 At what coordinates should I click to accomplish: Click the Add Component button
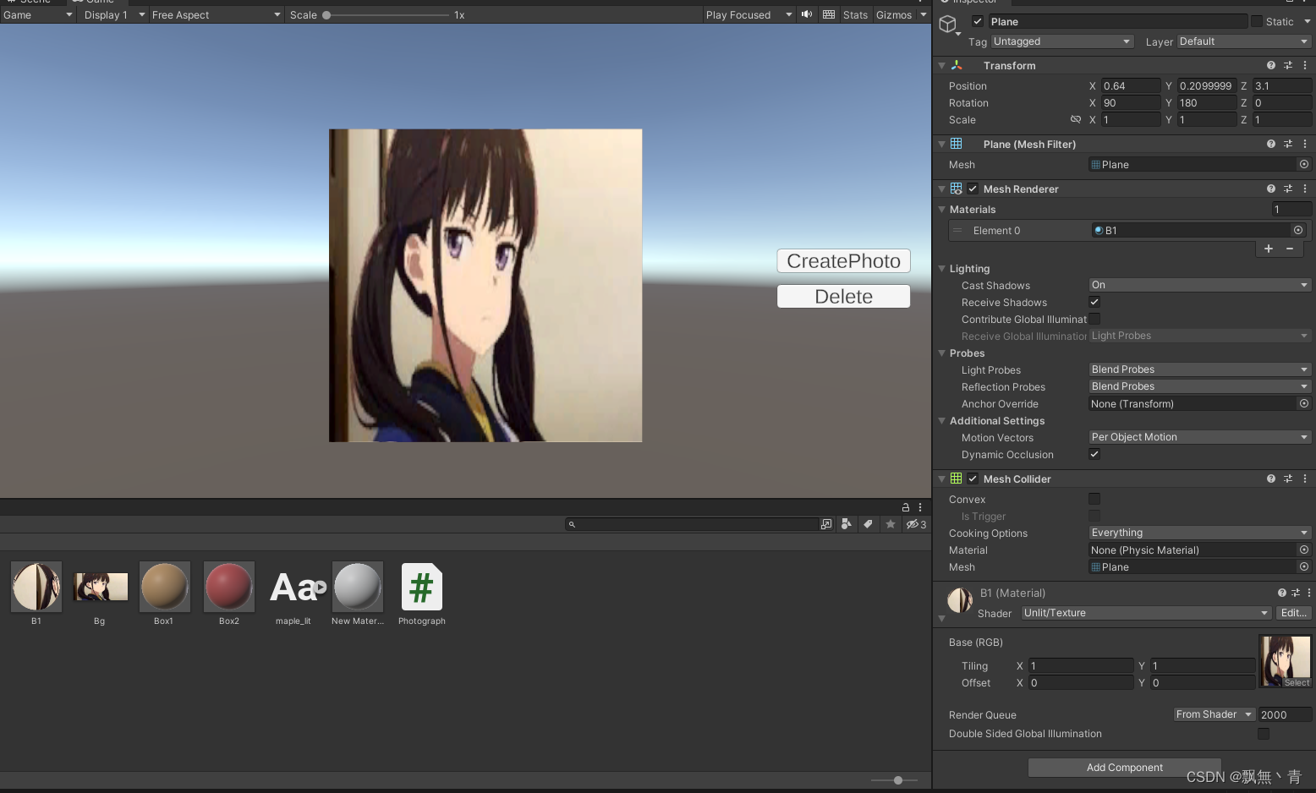tap(1124, 768)
